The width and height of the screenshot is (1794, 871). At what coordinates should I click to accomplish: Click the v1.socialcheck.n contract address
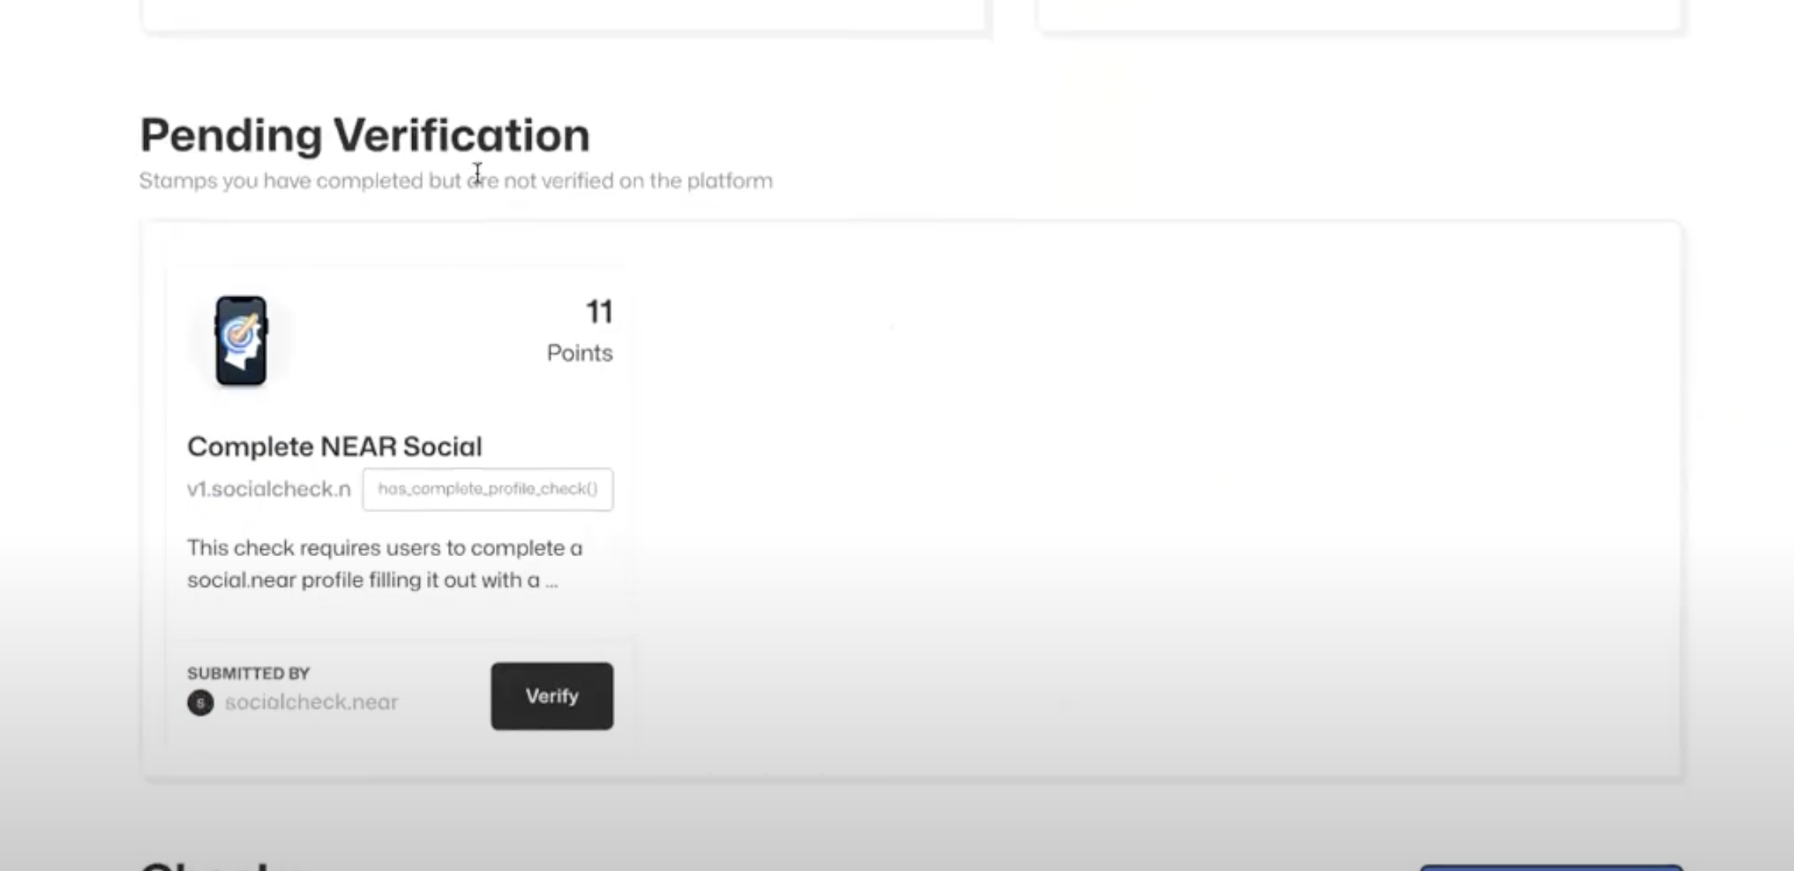pos(269,490)
